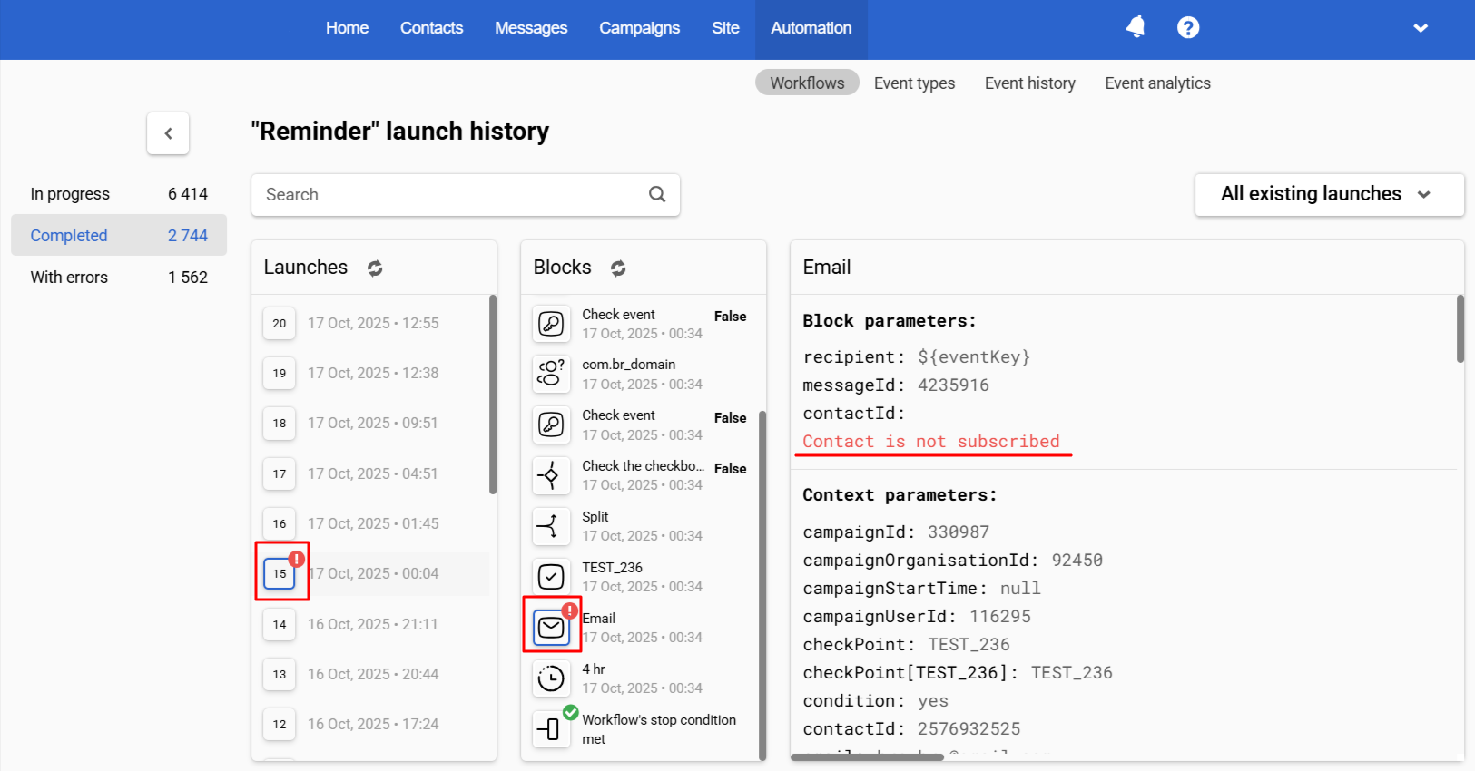The height and width of the screenshot is (771, 1475).
Task: Open the Campaigns menu
Action: pyautogui.click(x=639, y=28)
